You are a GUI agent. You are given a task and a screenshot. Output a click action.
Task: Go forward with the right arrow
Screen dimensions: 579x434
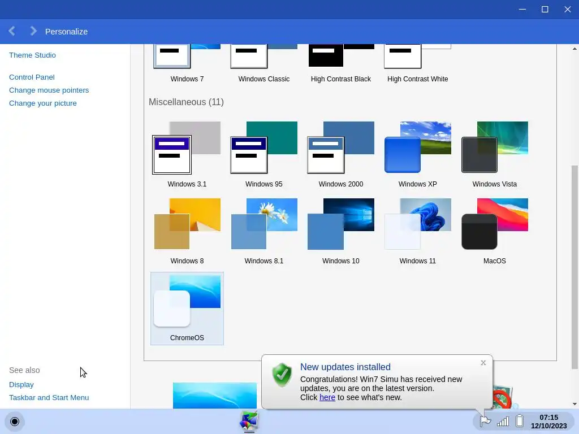click(33, 31)
